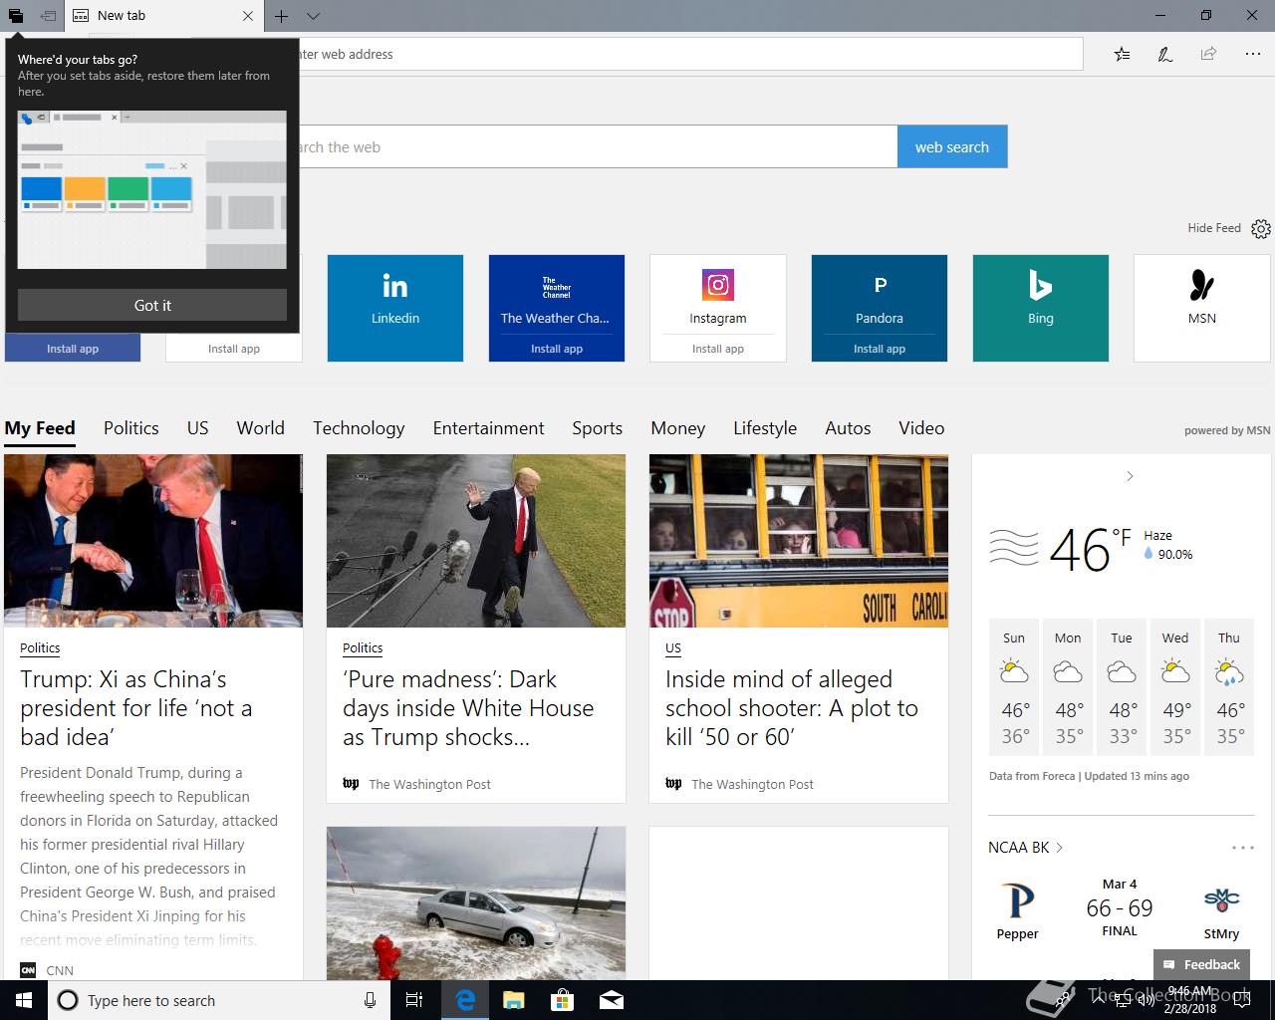Viewport: 1275px width, 1020px height.
Task: Open File Explorer from taskbar
Action: 514,1000
